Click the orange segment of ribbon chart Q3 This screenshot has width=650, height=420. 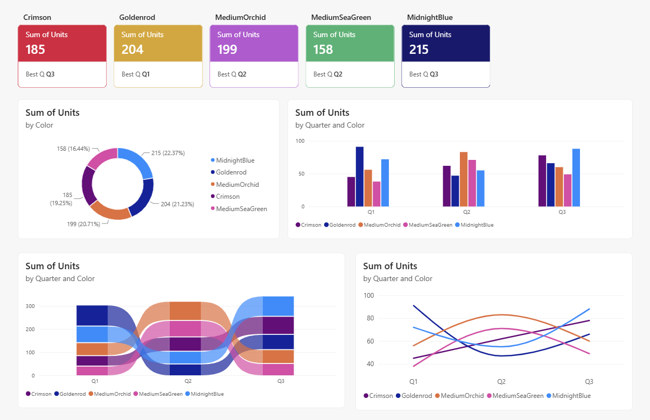(278, 356)
